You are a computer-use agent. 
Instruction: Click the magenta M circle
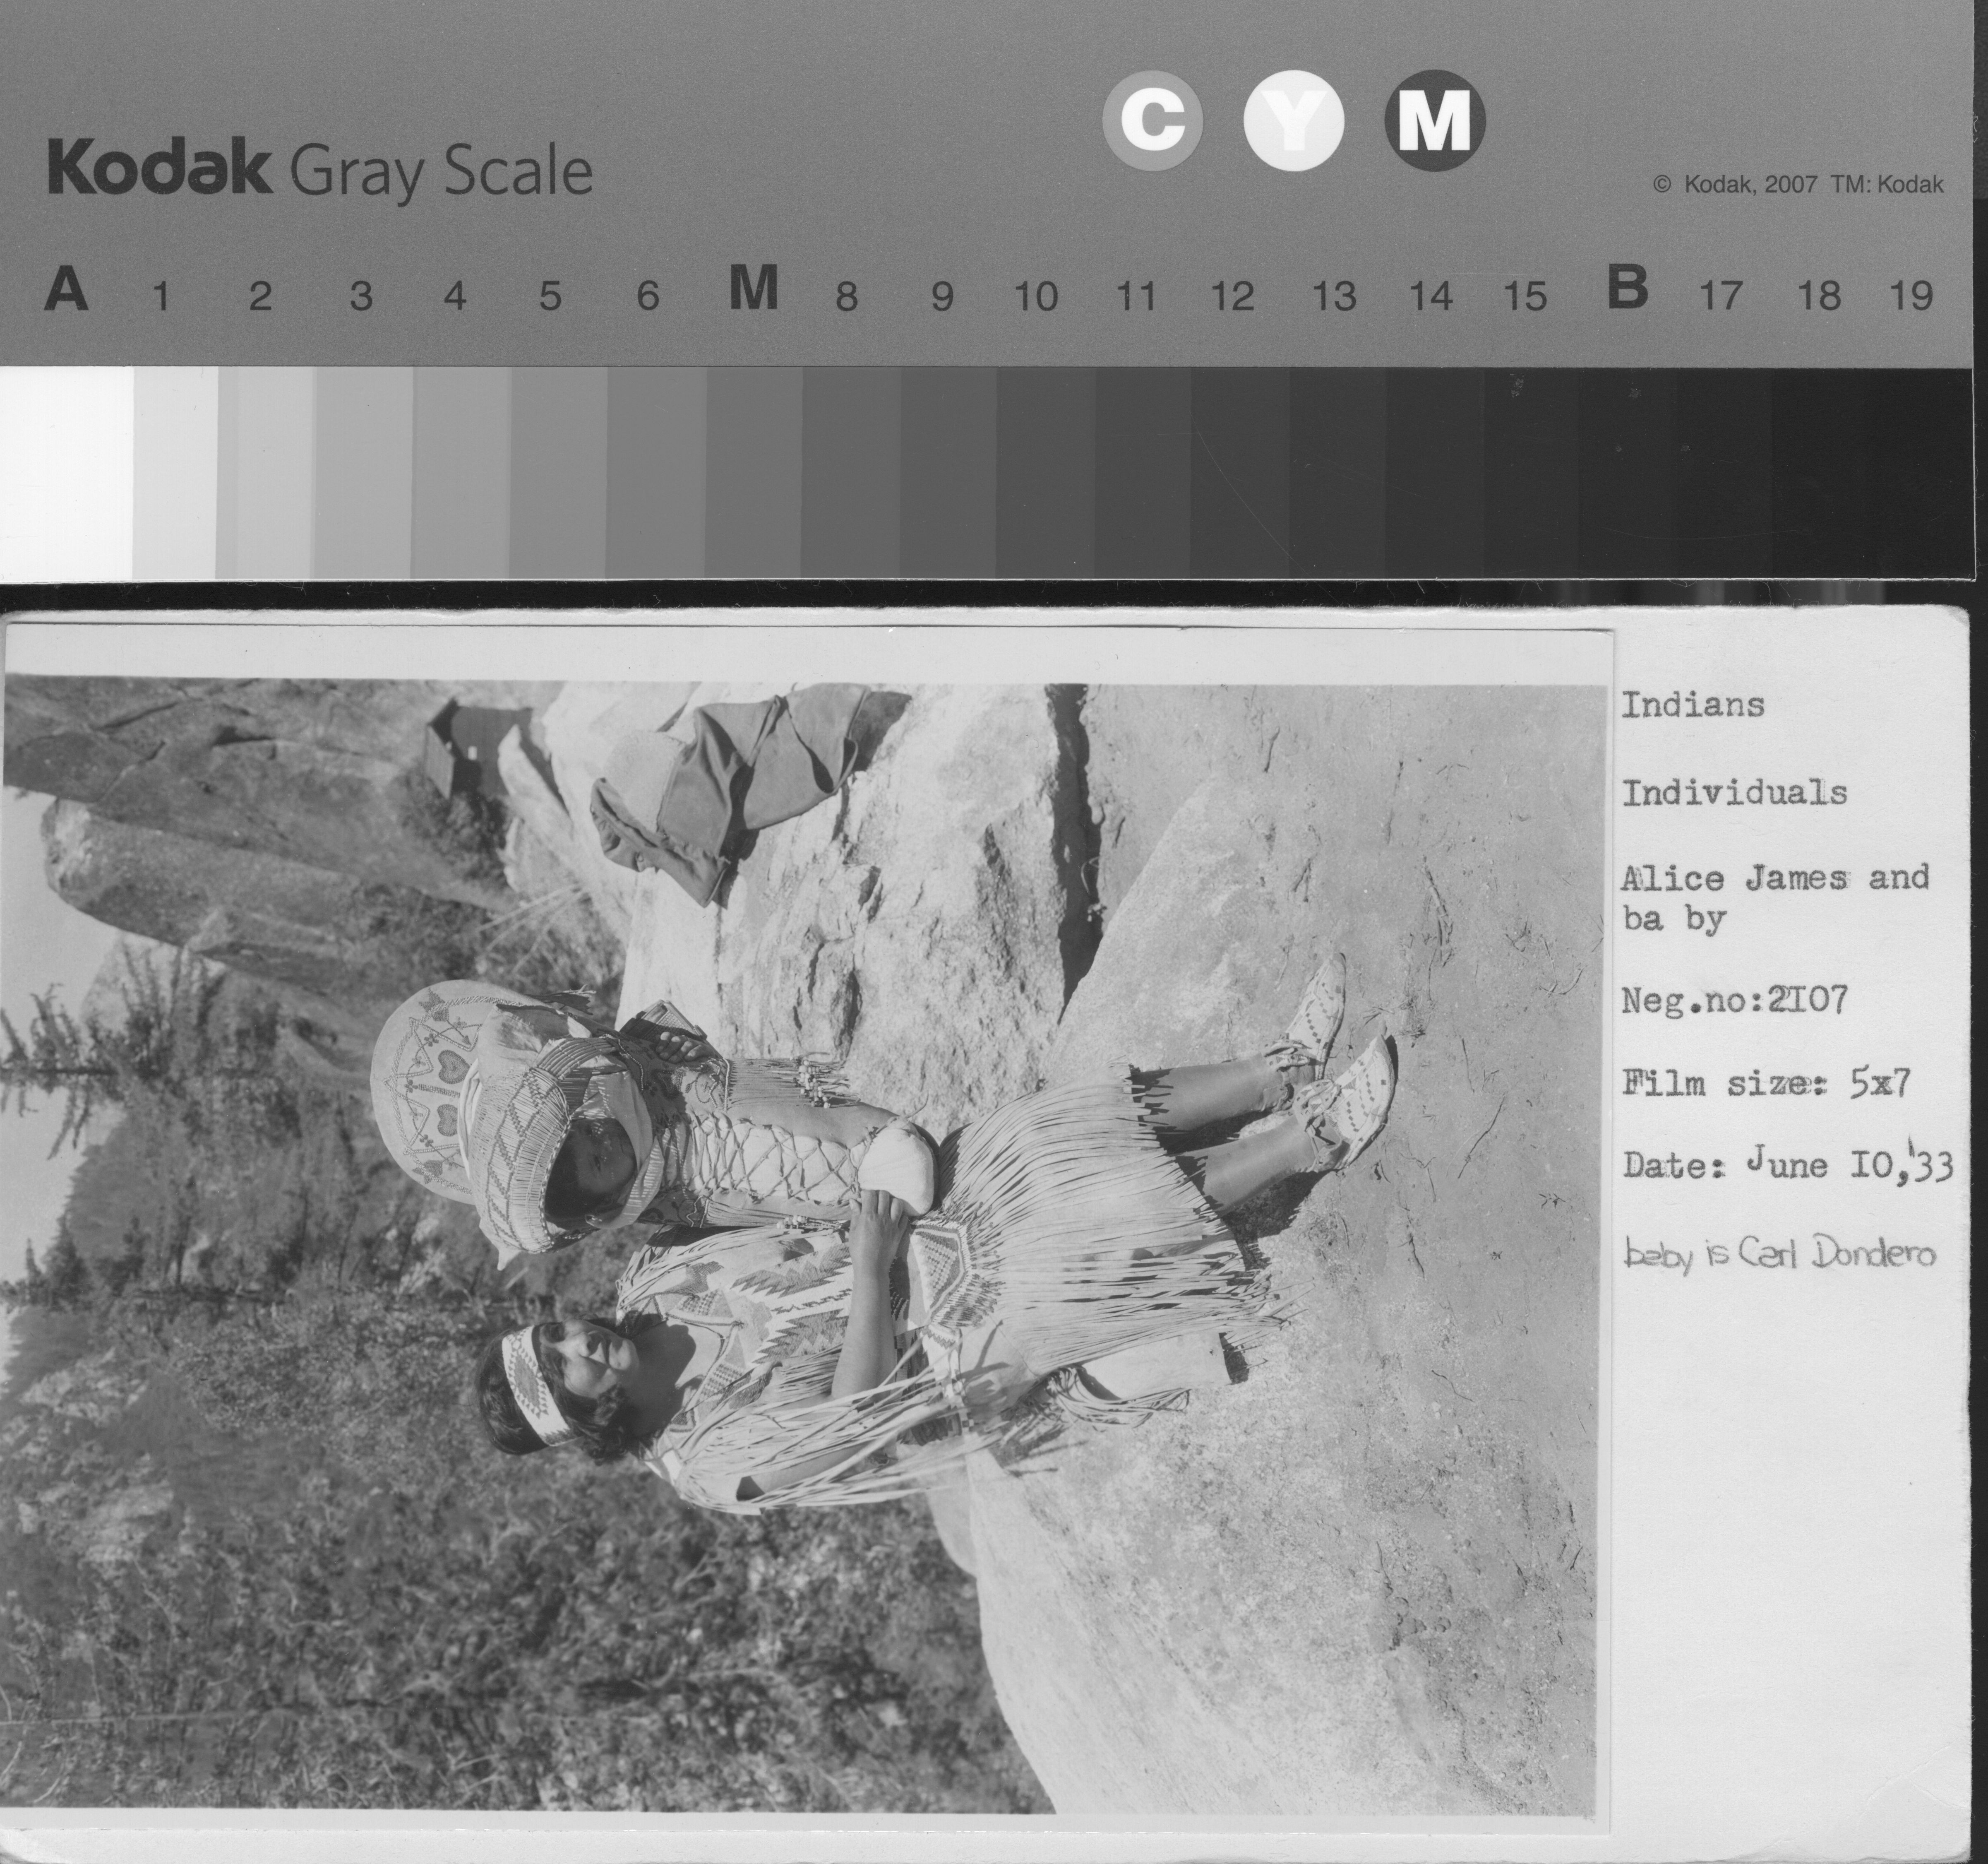(1434, 121)
